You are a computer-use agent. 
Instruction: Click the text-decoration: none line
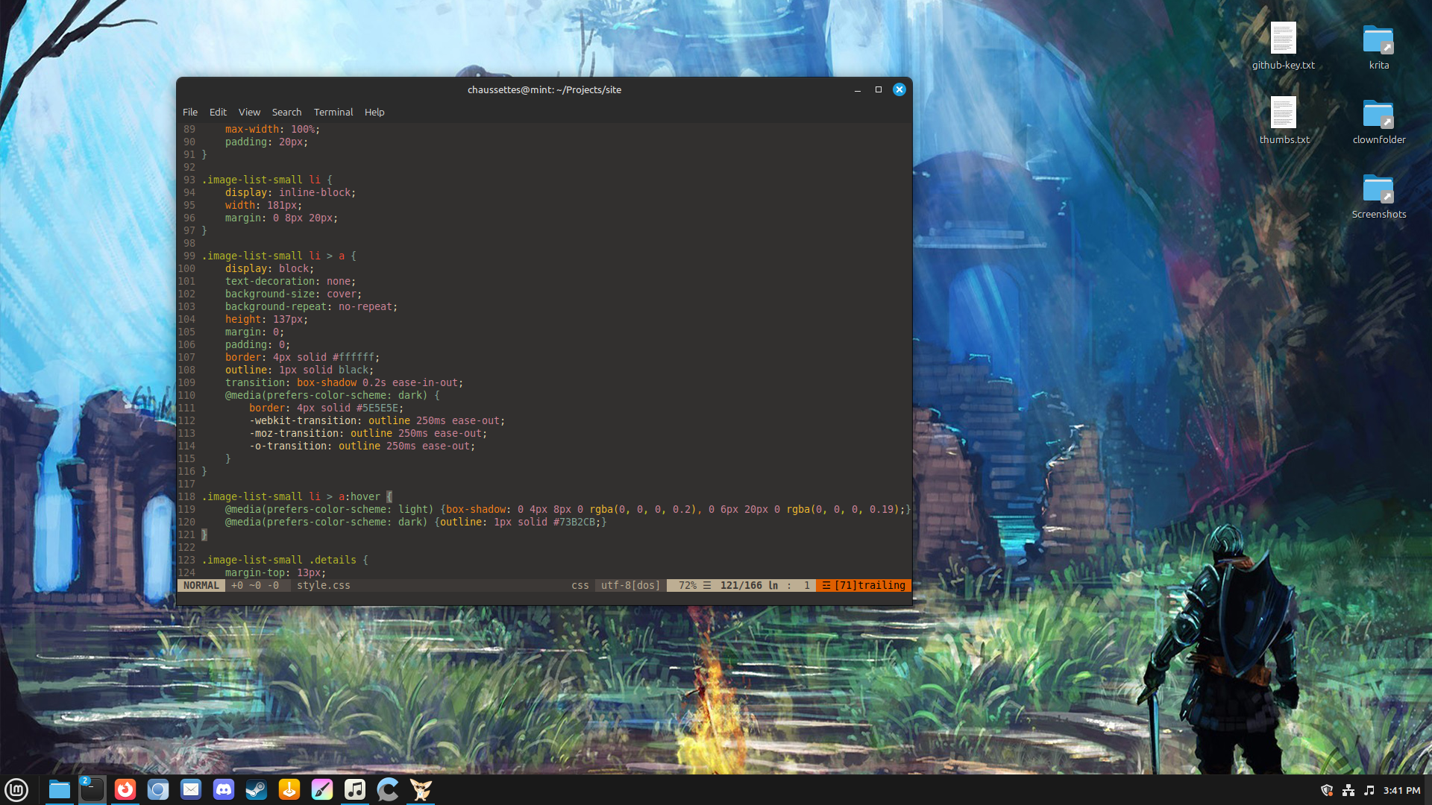coord(291,282)
